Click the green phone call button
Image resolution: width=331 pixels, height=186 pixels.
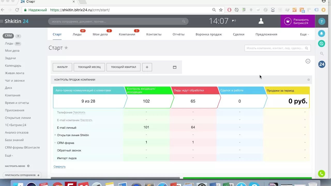pos(321,174)
